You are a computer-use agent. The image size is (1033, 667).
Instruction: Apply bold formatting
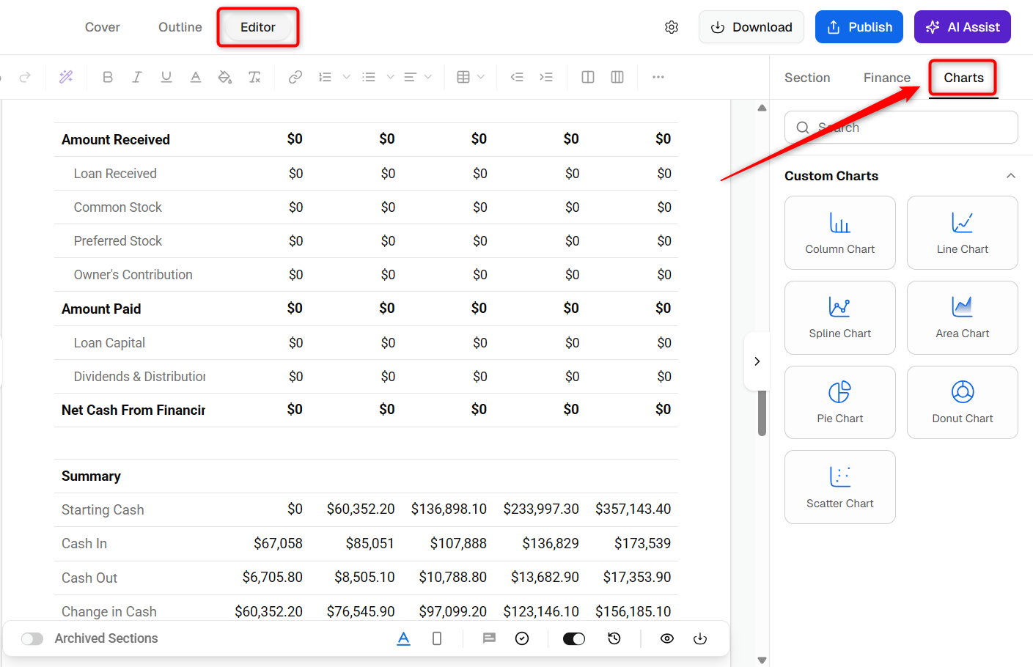pos(108,77)
